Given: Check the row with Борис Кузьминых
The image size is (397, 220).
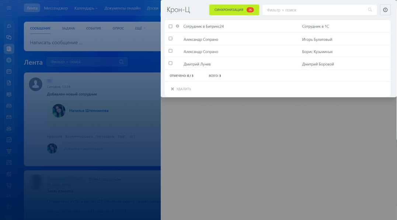Looking at the screenshot, I should [170, 51].
